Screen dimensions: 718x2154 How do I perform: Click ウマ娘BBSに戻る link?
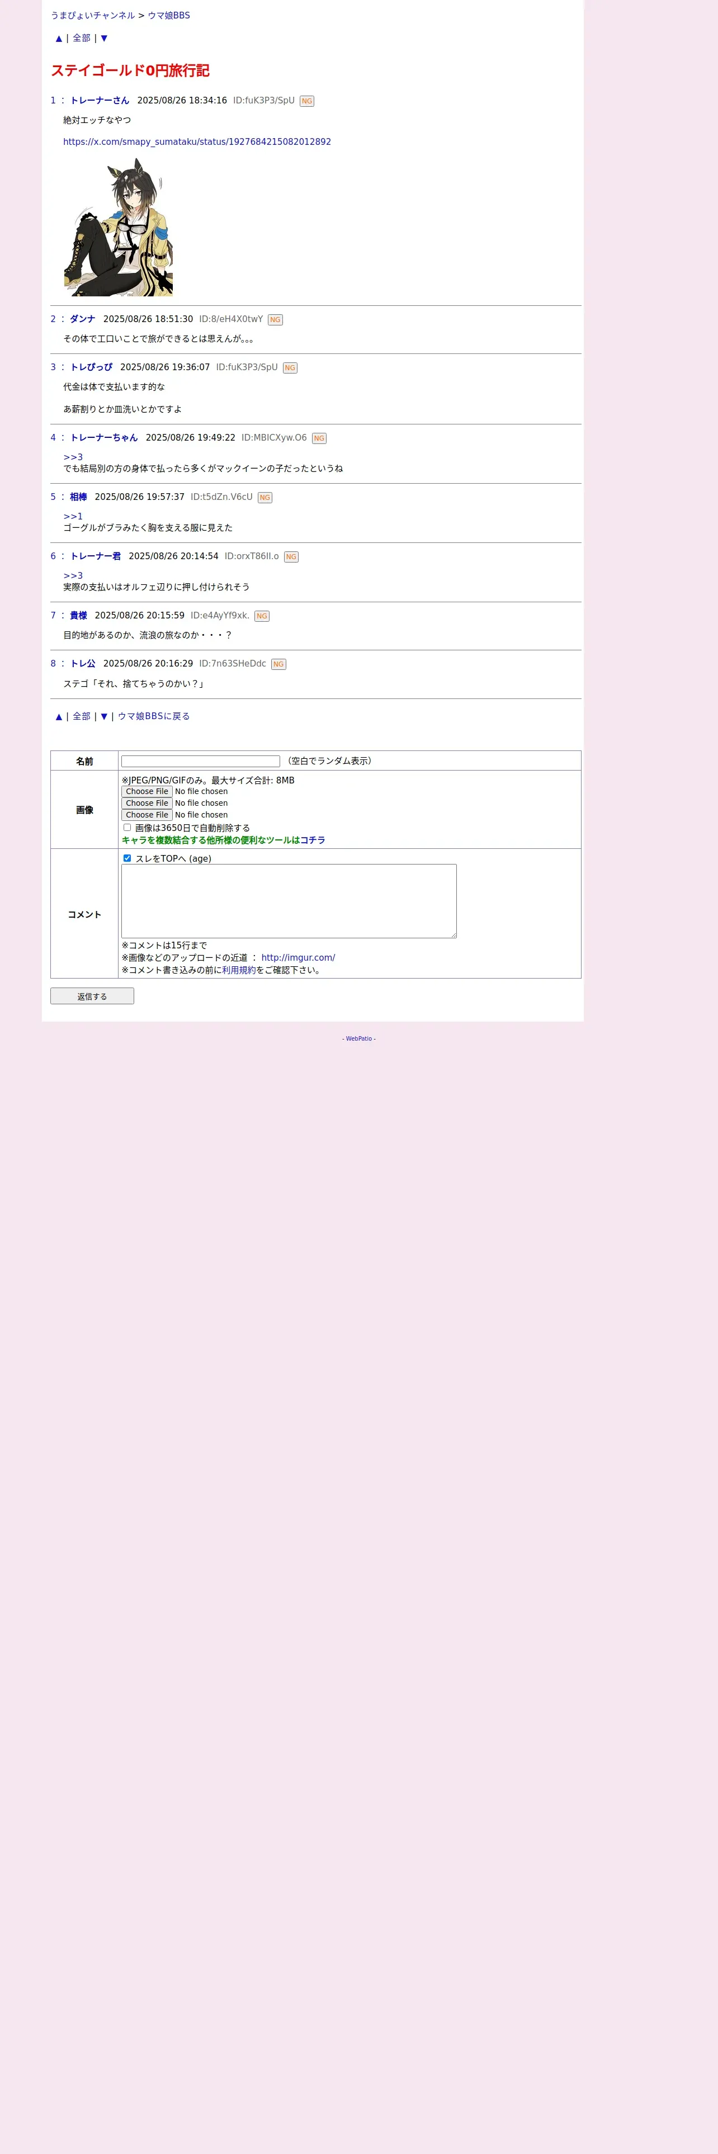tap(154, 717)
